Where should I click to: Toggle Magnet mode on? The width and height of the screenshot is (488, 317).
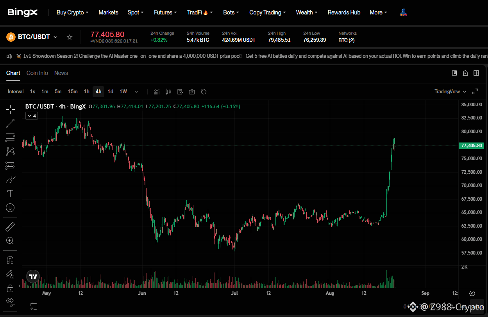tap(10, 260)
